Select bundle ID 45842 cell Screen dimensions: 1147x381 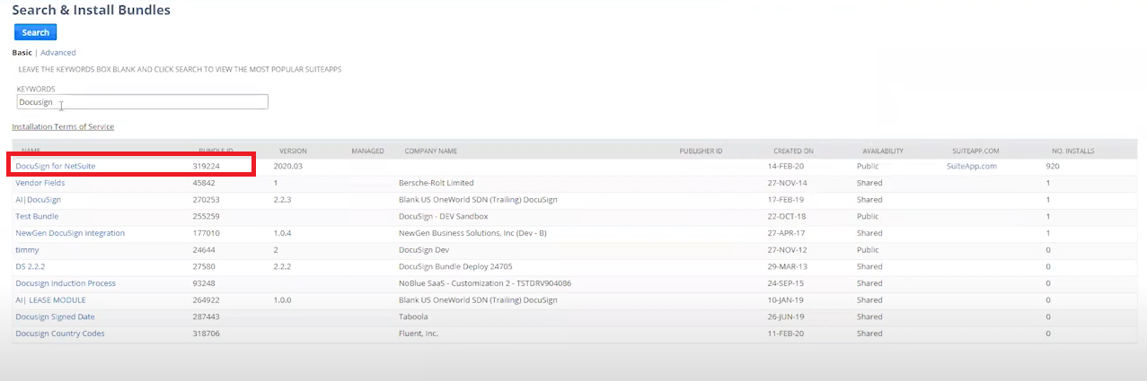click(204, 183)
